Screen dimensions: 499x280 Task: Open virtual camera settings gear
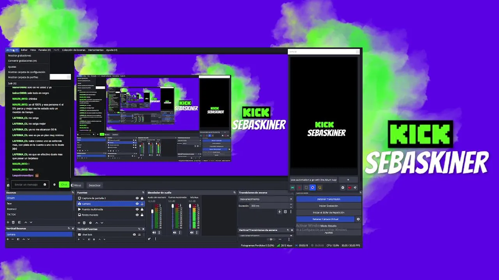click(358, 219)
